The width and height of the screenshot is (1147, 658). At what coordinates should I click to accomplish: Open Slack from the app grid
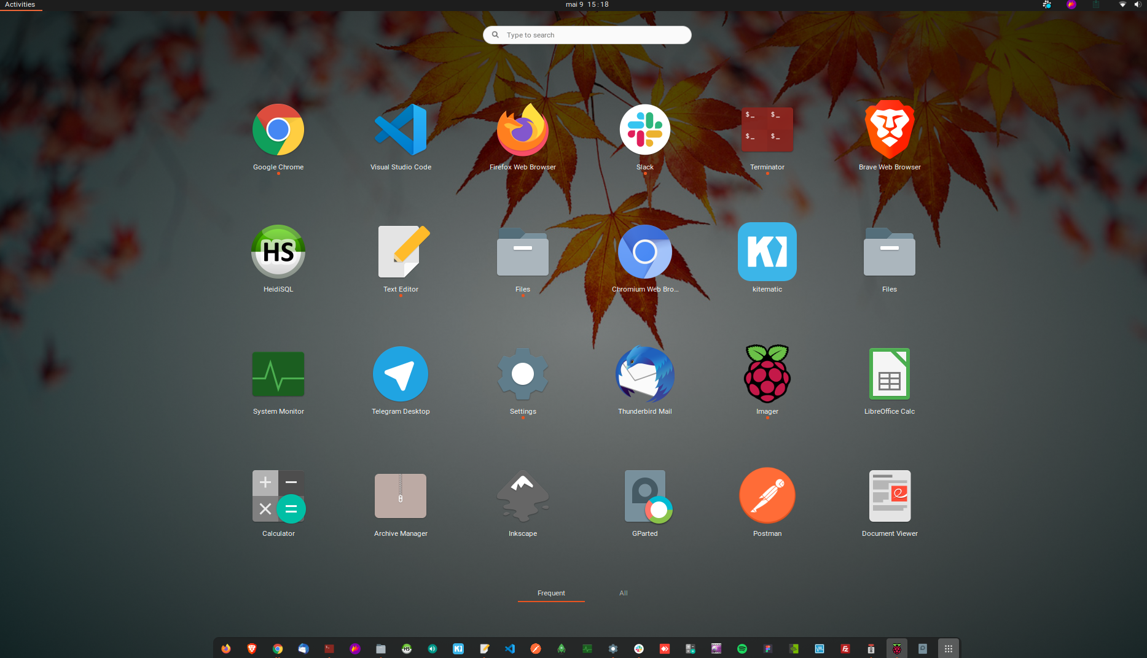(645, 130)
